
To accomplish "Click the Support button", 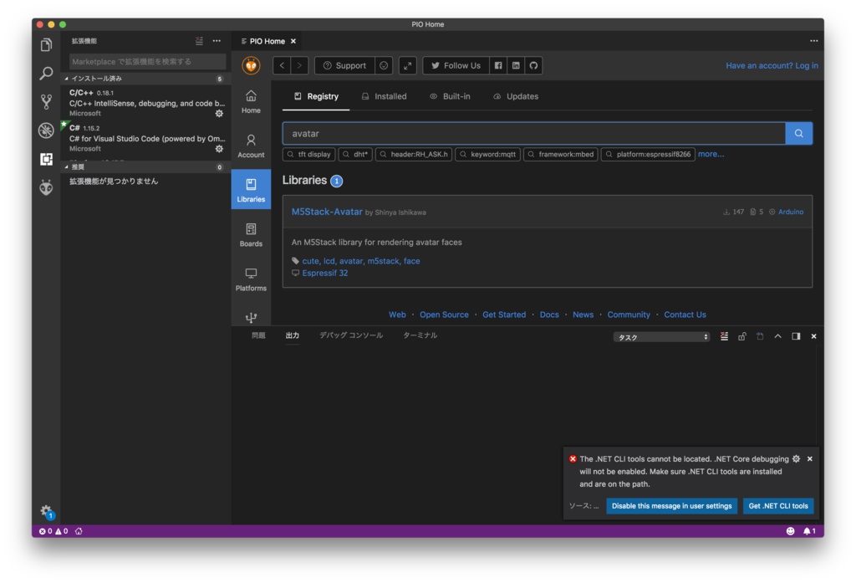I will (344, 65).
